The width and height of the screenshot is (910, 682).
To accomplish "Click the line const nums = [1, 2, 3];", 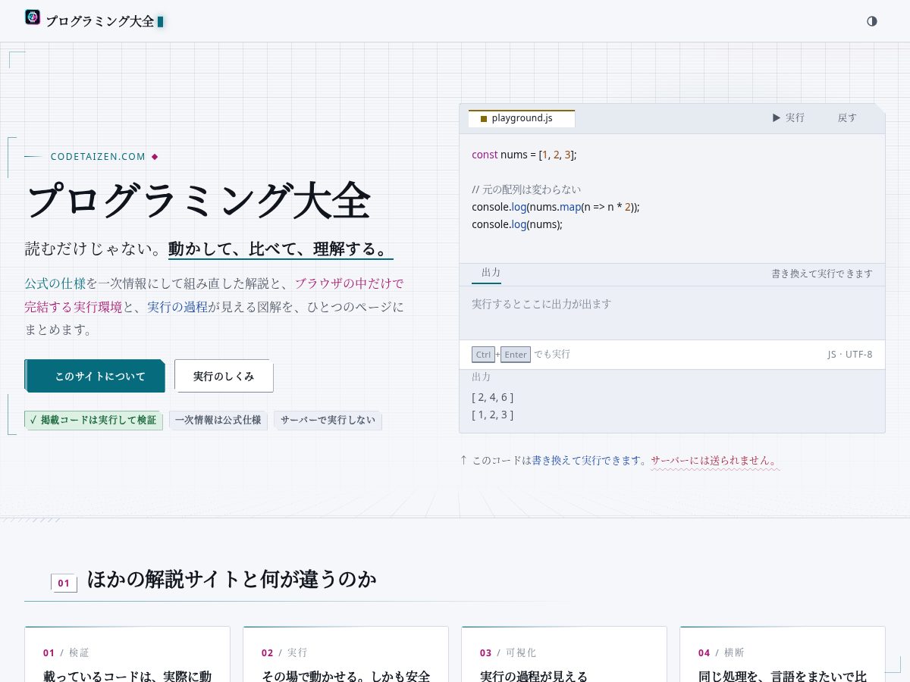I will 524,155.
